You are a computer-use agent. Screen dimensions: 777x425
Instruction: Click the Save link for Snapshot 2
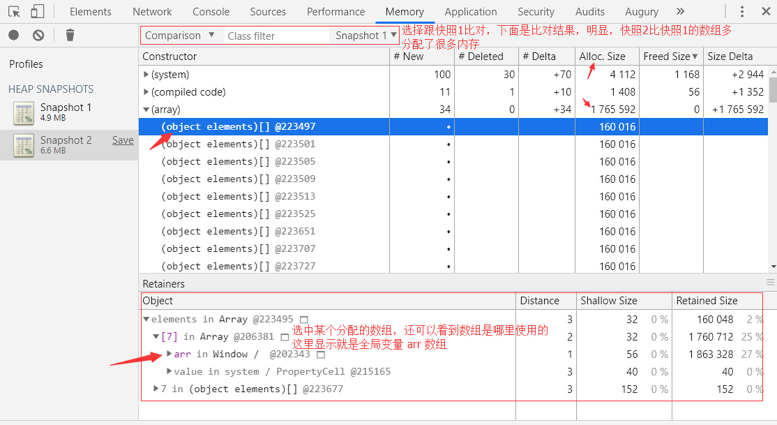[x=123, y=140]
